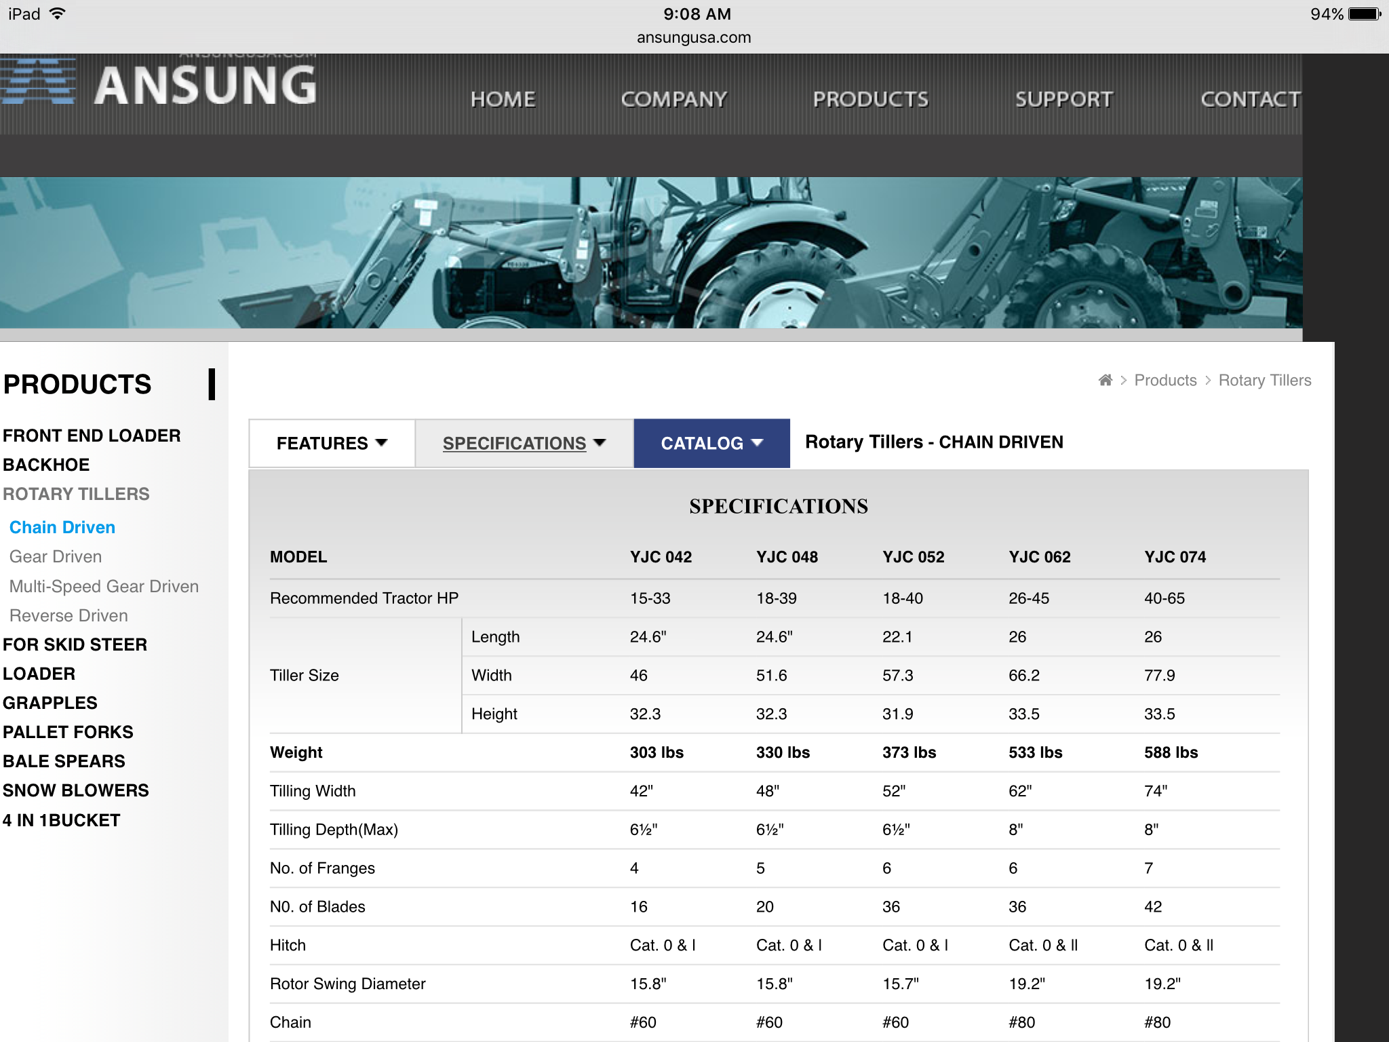This screenshot has height=1042, width=1389.
Task: Open the Company page from the top navigation
Action: pyautogui.click(x=673, y=100)
